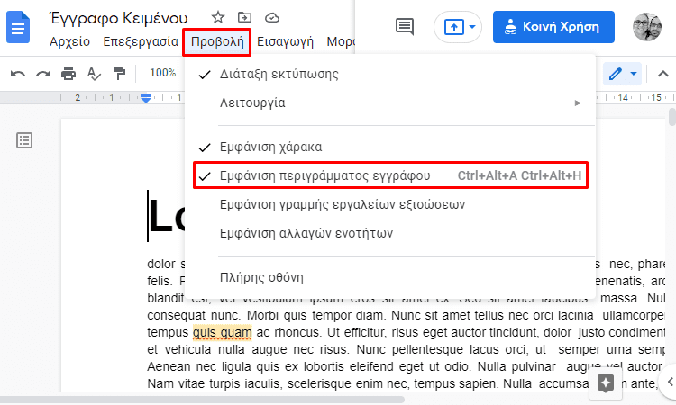Screen dimensions: 676x405
Task: Expand the editing mode dropdown arrow
Action: [634, 74]
